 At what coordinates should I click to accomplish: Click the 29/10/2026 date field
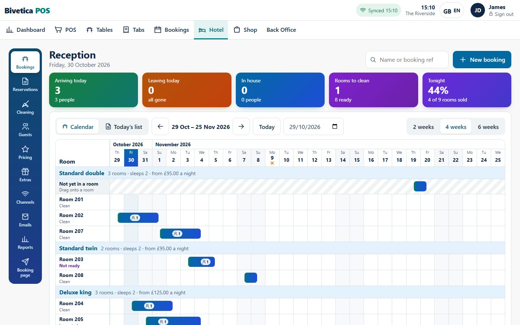tap(313, 127)
